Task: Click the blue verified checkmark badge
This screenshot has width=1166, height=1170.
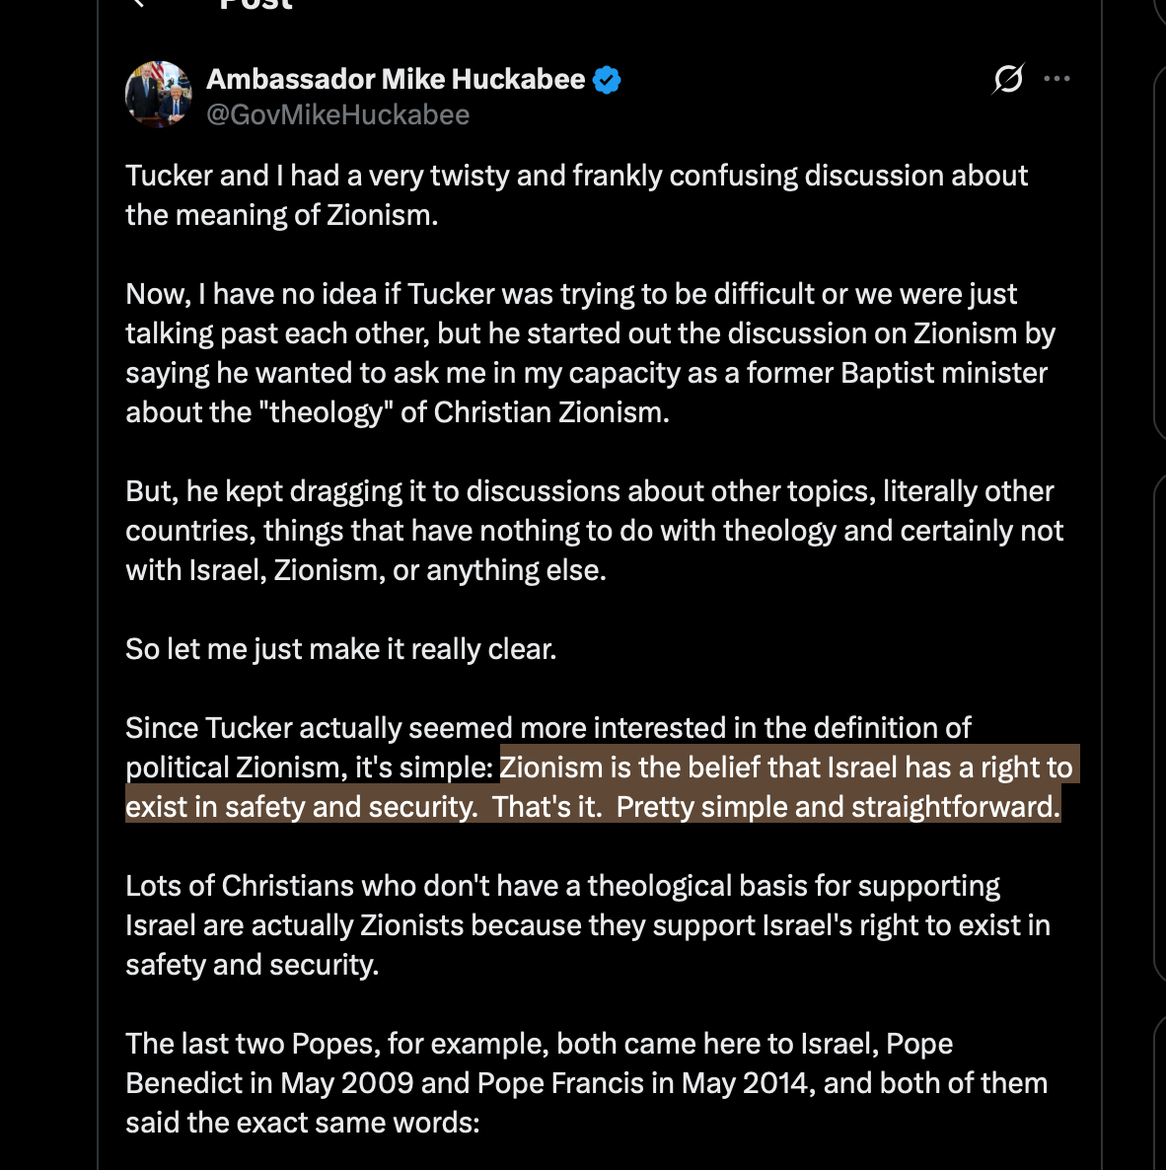Action: point(607,80)
